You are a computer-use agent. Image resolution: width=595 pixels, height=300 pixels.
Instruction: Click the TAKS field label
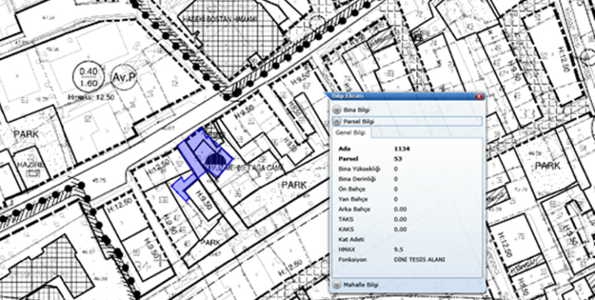(346, 220)
